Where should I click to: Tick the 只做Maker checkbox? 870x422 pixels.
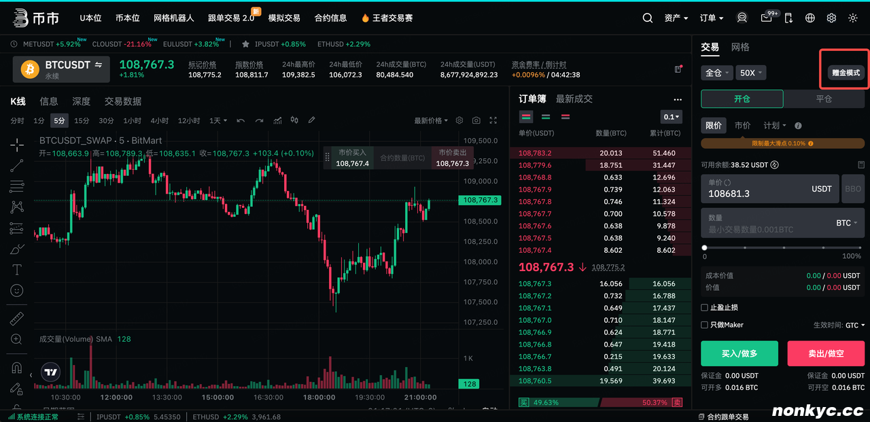click(x=705, y=325)
